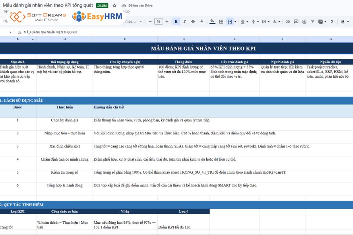
Task: Select column D header
Action: (x=184, y=39)
